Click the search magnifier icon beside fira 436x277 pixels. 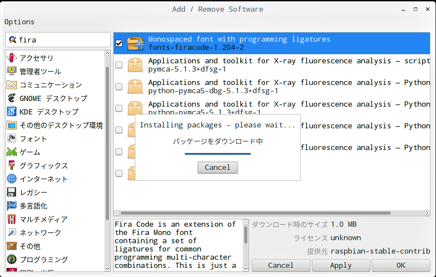click(13, 40)
